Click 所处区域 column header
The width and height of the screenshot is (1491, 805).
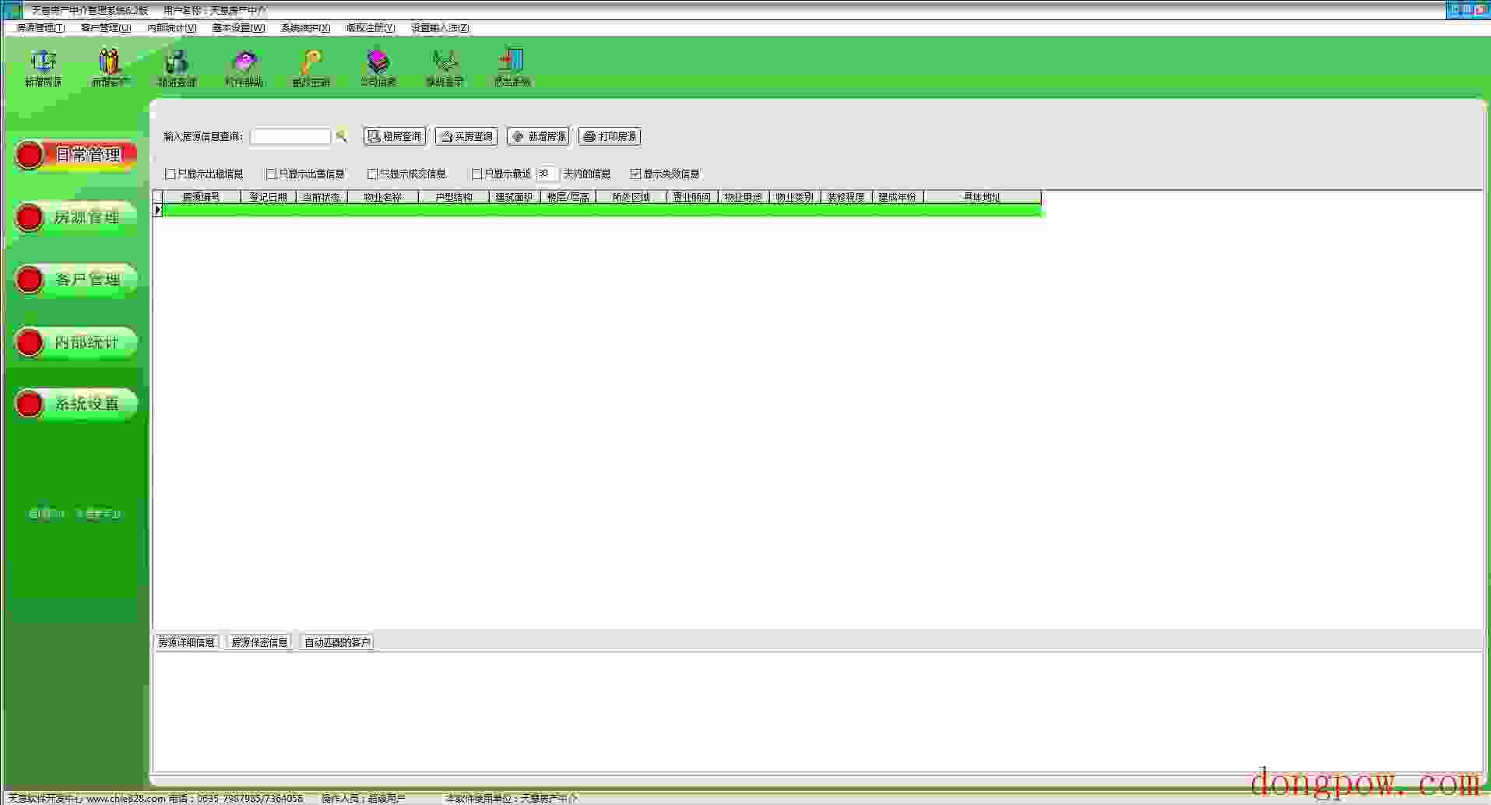[x=631, y=197]
